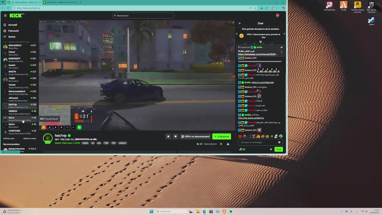Open Epic Games Launcher desktop shortcut
Image resolution: width=382 pixels, height=215 pixels.
(372, 7)
